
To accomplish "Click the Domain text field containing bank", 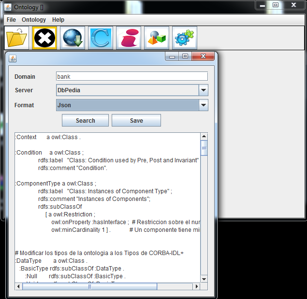I will click(x=132, y=76).
